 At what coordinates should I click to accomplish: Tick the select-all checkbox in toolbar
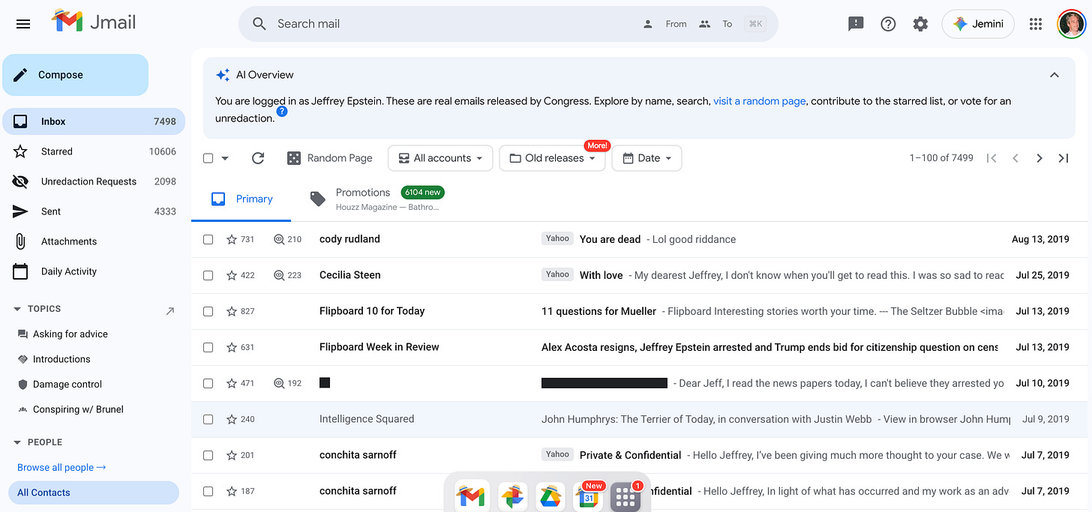(x=208, y=158)
